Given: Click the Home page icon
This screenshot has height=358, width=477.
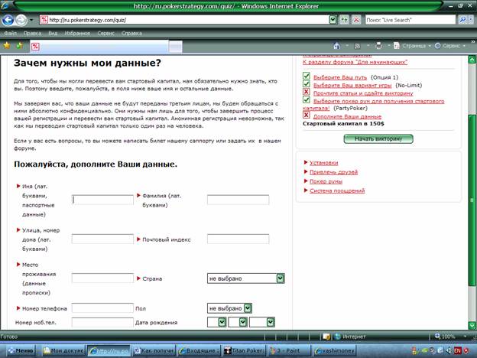Looking at the screenshot, I should click(x=336, y=46).
